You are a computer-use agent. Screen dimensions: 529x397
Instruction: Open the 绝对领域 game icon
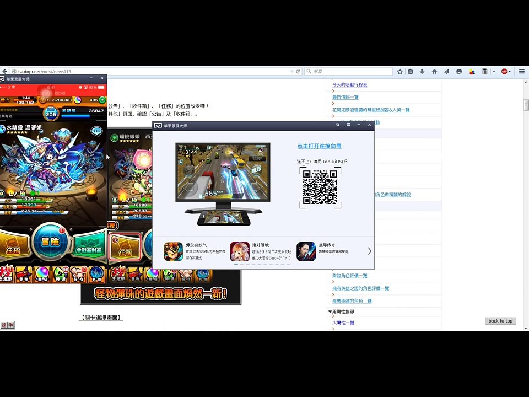coord(240,251)
